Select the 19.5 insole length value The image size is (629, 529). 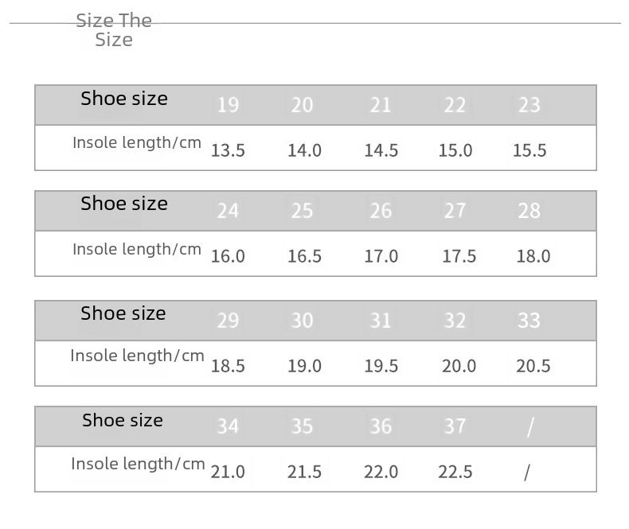coord(381,366)
